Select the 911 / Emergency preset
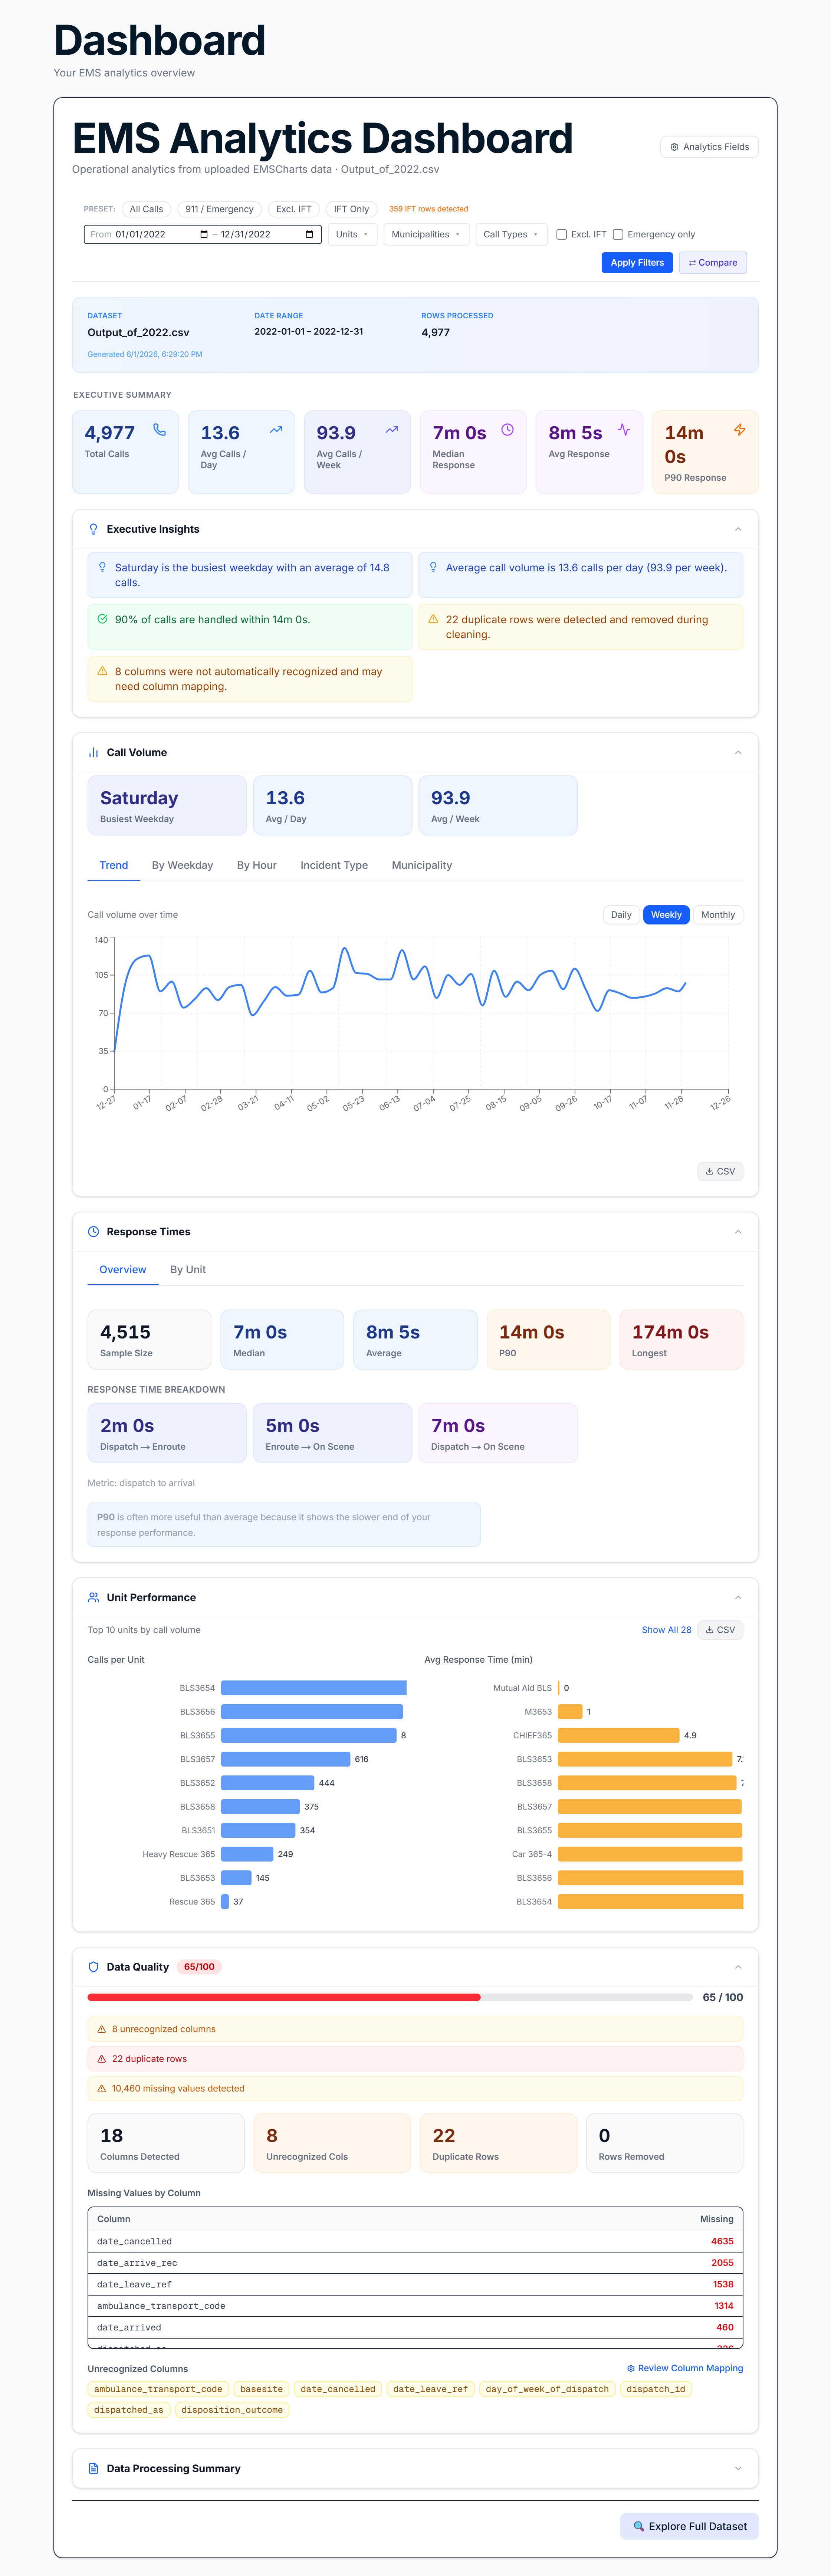Image resolution: width=831 pixels, height=2576 pixels. tap(219, 209)
